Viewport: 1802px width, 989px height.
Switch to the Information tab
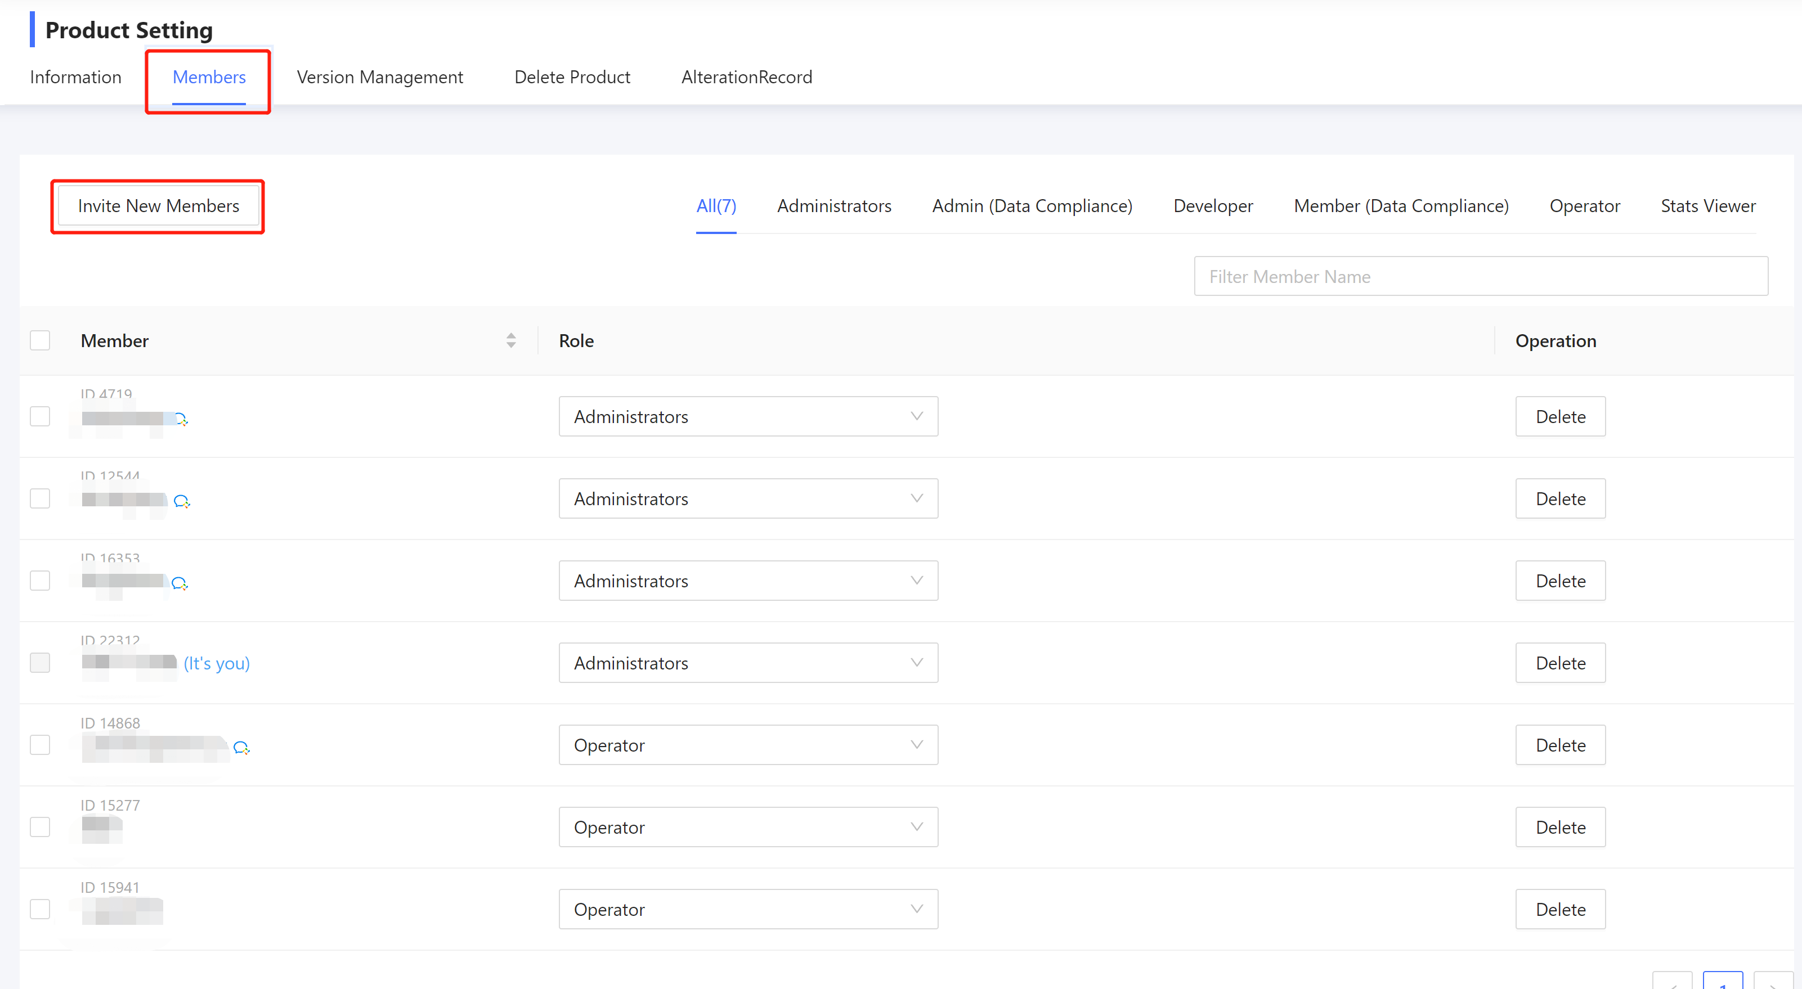coord(75,77)
